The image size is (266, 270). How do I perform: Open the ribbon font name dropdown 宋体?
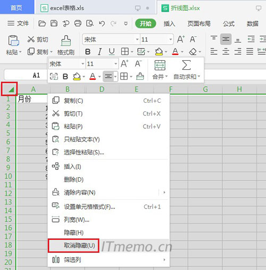click(x=137, y=39)
